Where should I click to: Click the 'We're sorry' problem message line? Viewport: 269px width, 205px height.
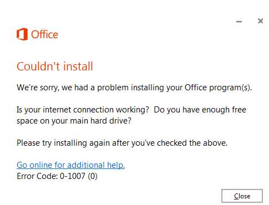pos(134,88)
